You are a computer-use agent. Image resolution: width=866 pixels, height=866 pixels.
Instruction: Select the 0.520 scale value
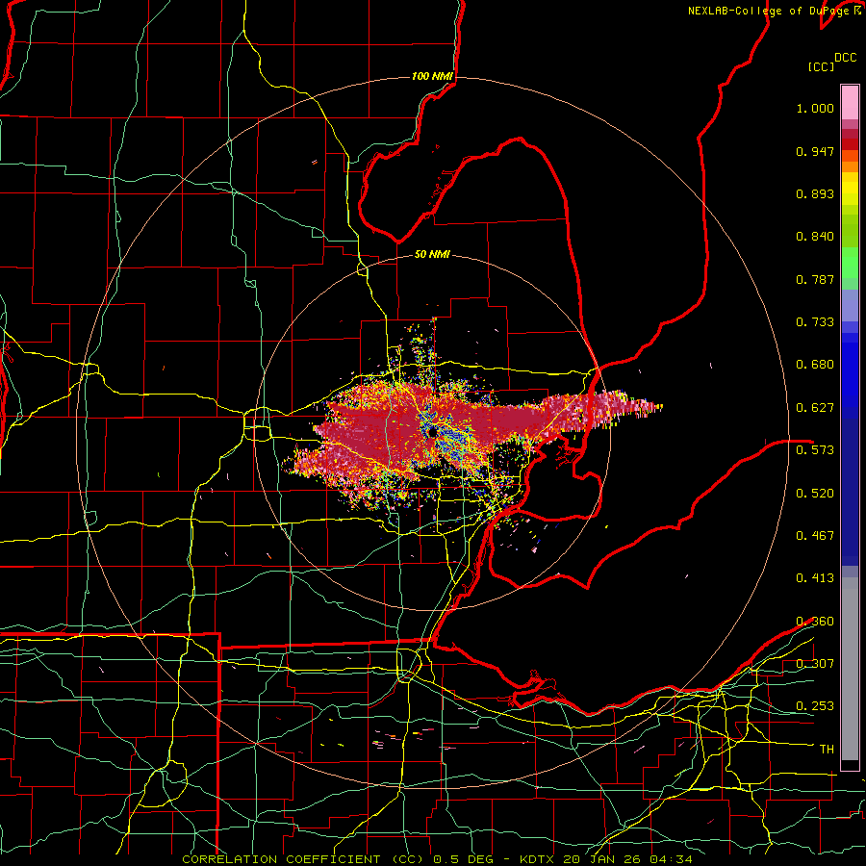[x=815, y=494]
